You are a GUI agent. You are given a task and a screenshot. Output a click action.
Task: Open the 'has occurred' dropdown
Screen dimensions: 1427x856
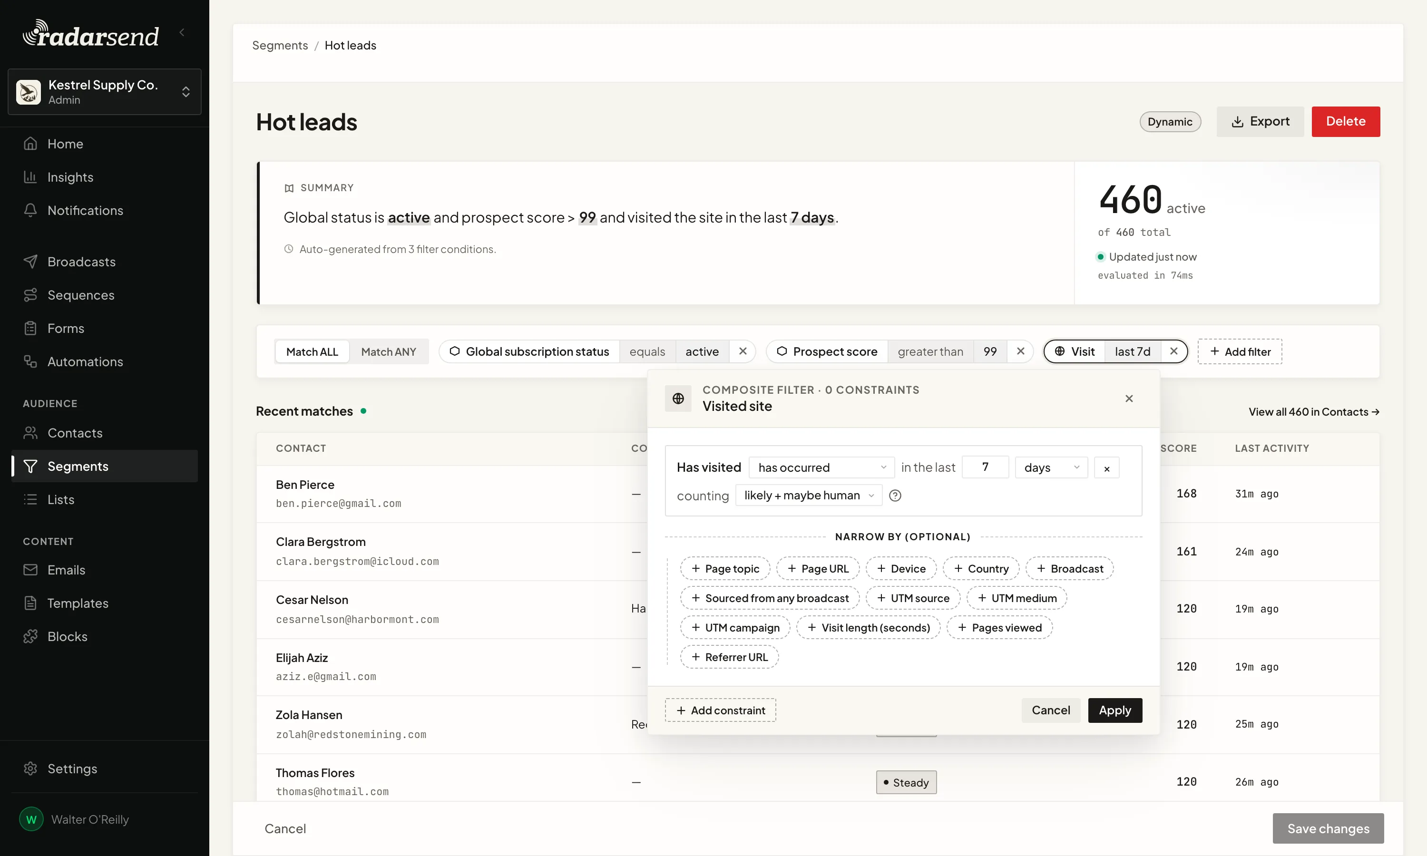[x=821, y=467]
